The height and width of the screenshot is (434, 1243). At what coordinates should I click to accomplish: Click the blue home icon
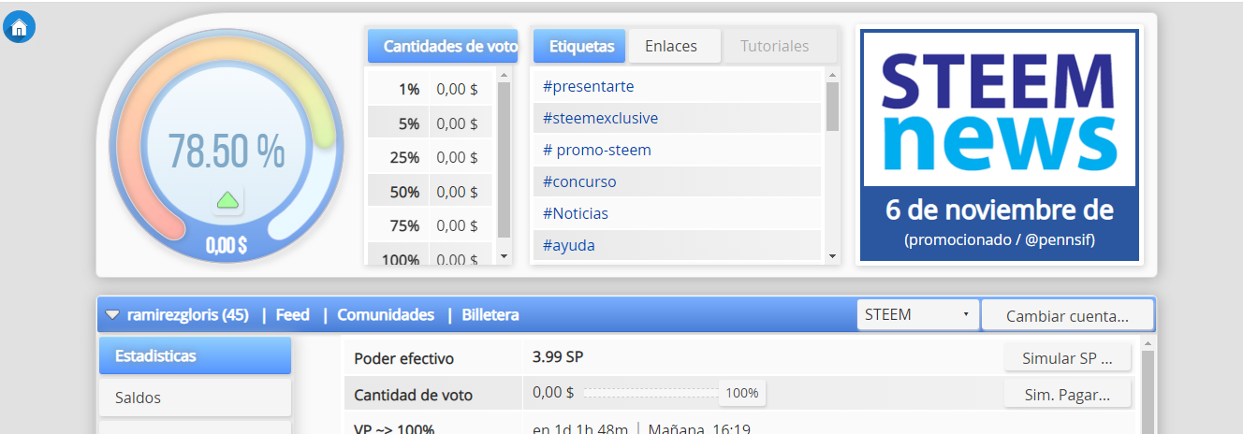point(20,27)
